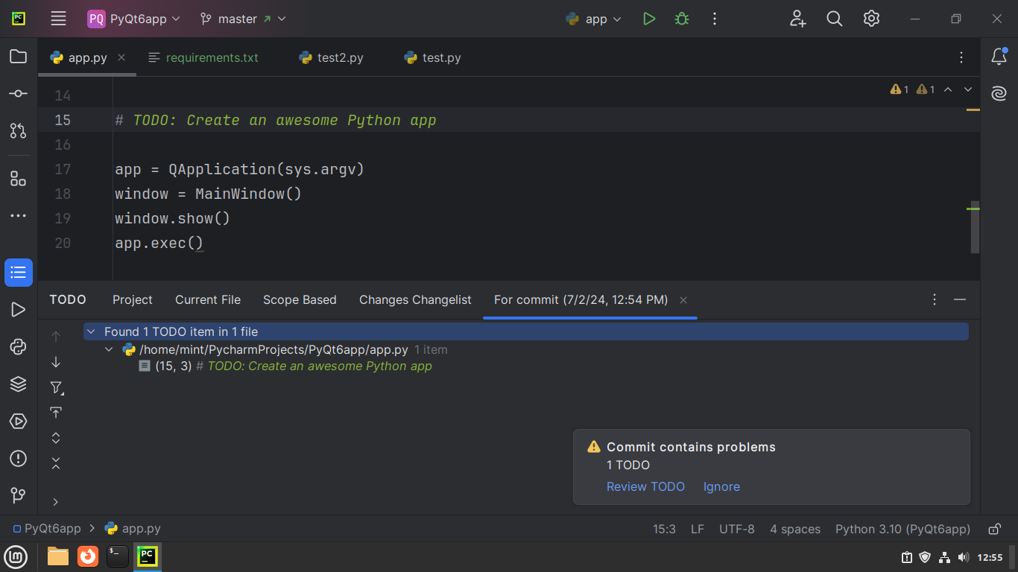Open TODO filter options

(x=56, y=387)
